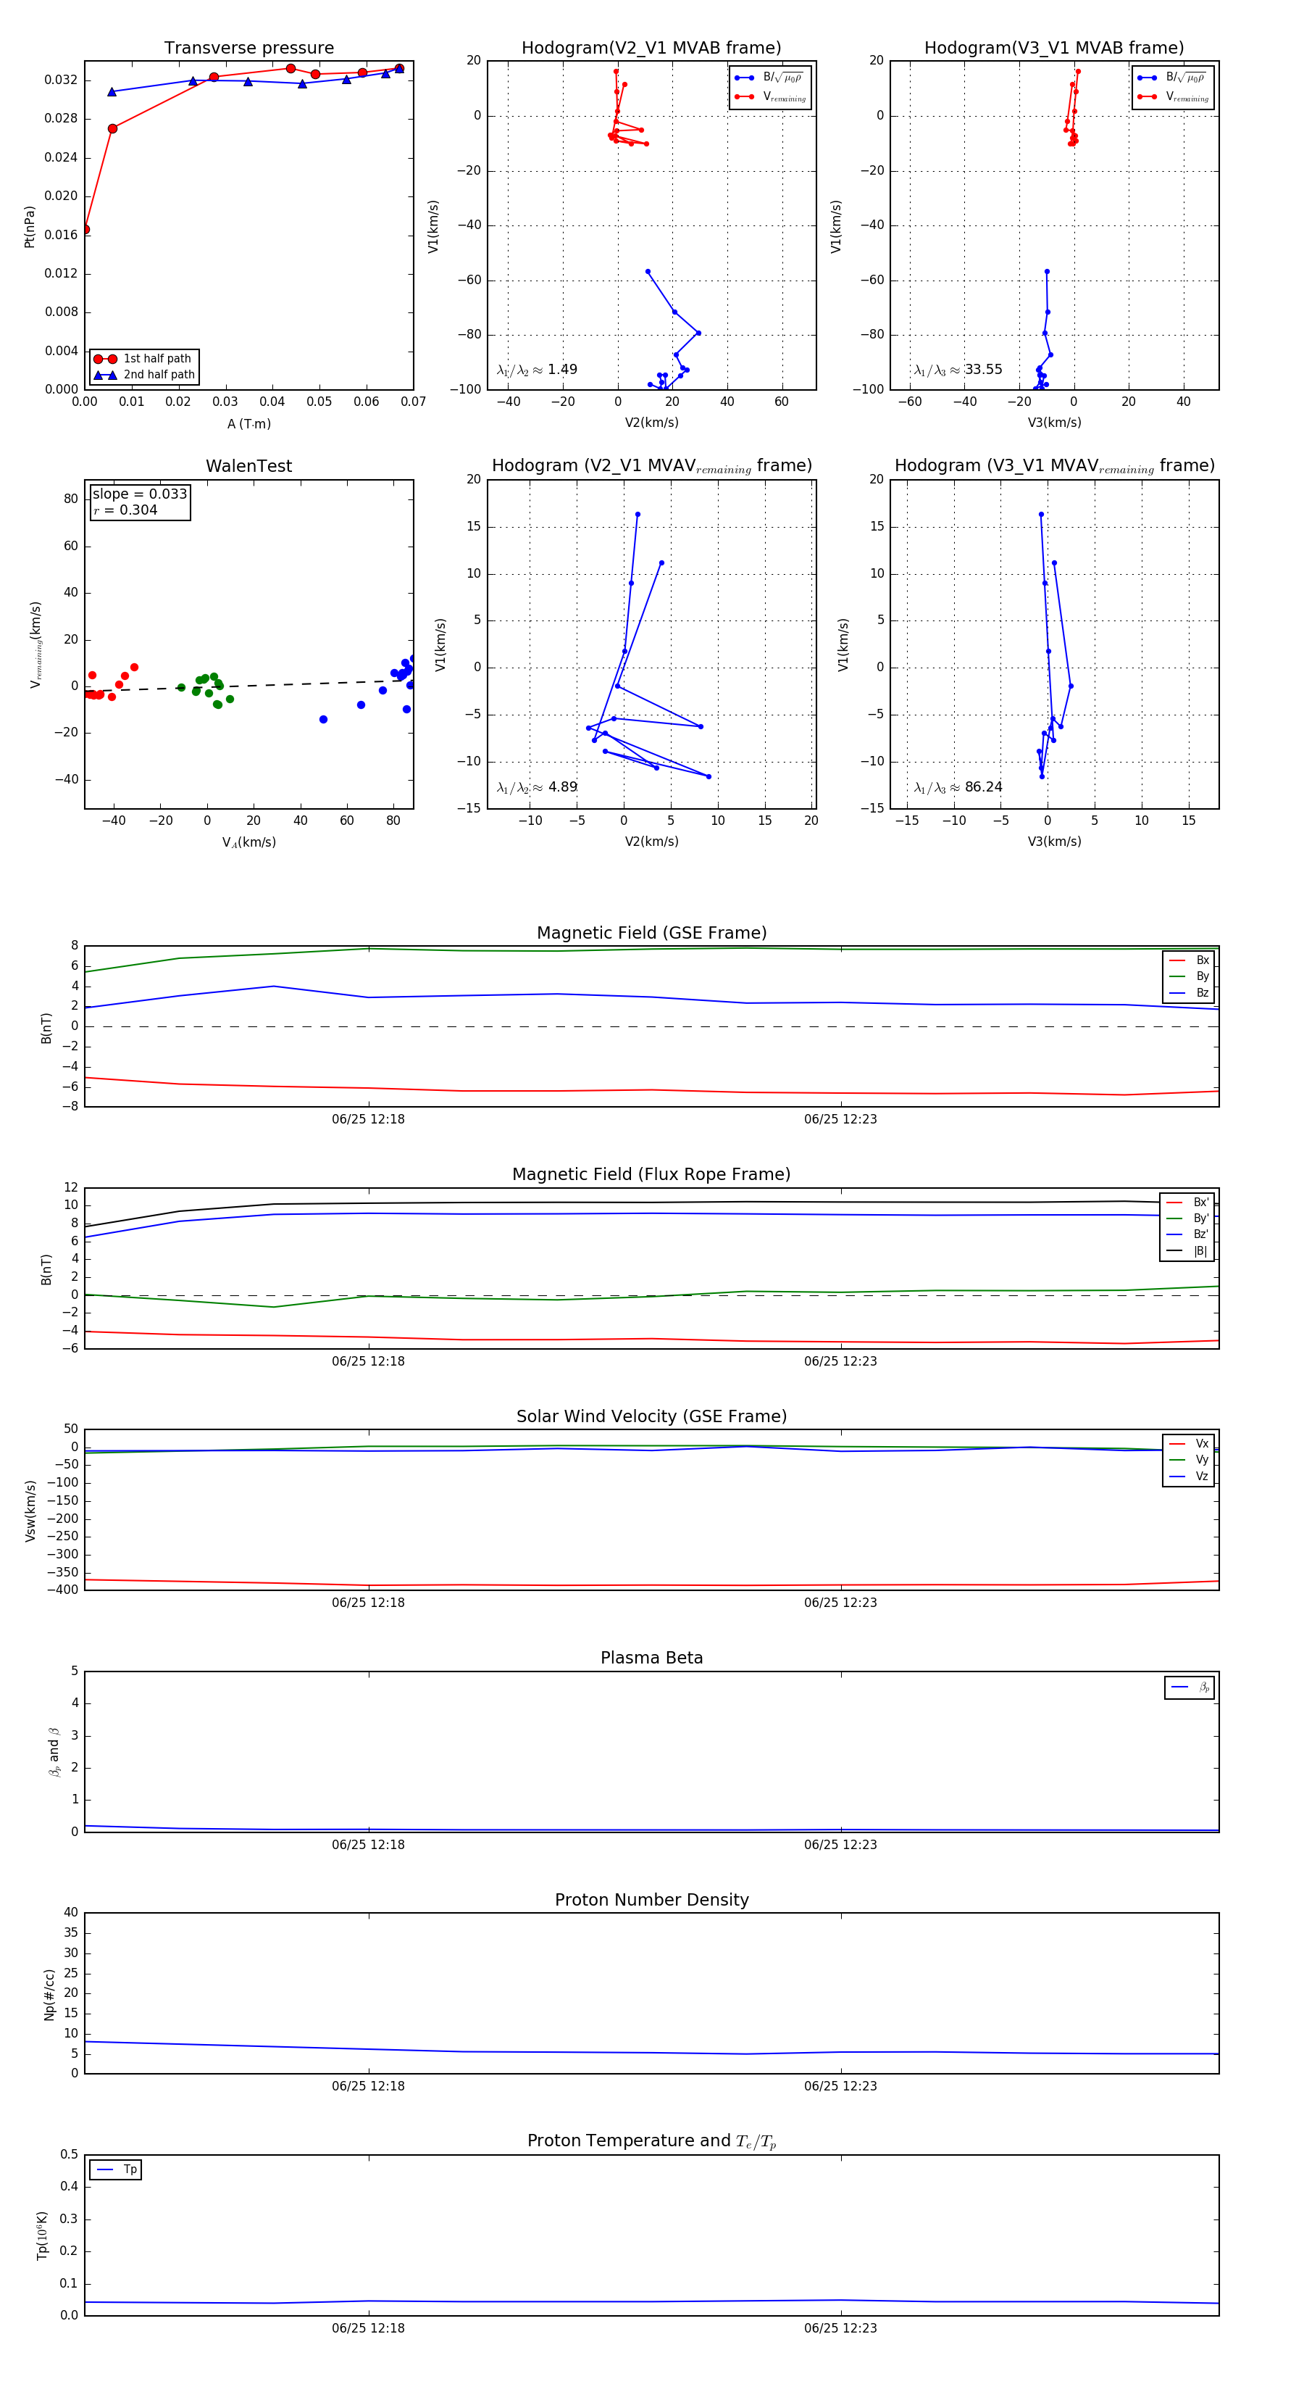Image resolution: width=1304 pixels, height=2392 pixels.
Task: Click the "V remaining" legend entry in V2_V1 MVAB hodogram
Action: (770, 96)
